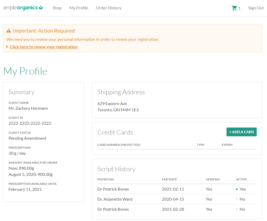
Task: Click the warning triangle icon
Action: pyautogui.click(x=9, y=31)
